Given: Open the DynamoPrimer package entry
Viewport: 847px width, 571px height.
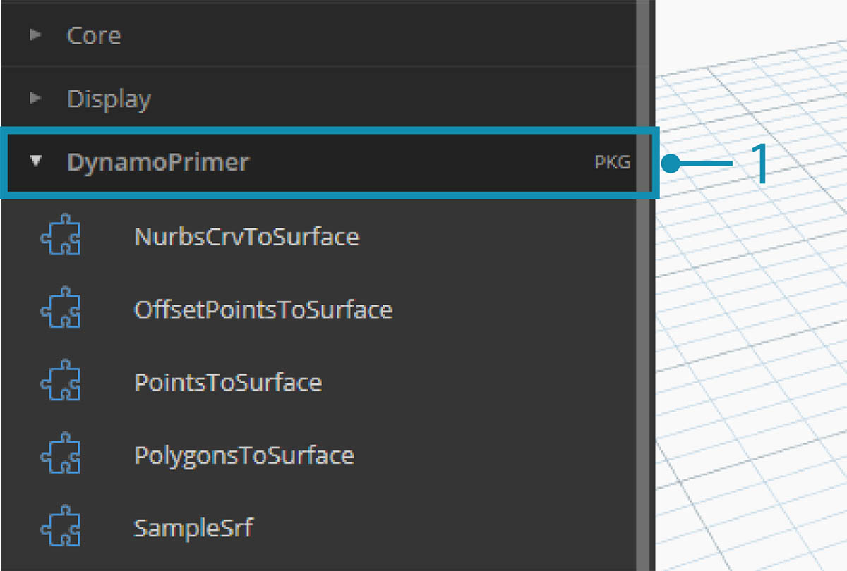Looking at the screenshot, I should coord(157,162).
